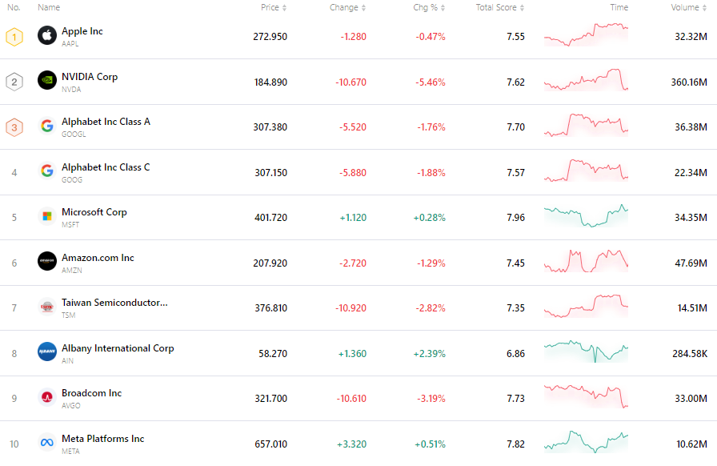Click the Apple logo icon
The height and width of the screenshot is (466, 717).
(x=46, y=36)
